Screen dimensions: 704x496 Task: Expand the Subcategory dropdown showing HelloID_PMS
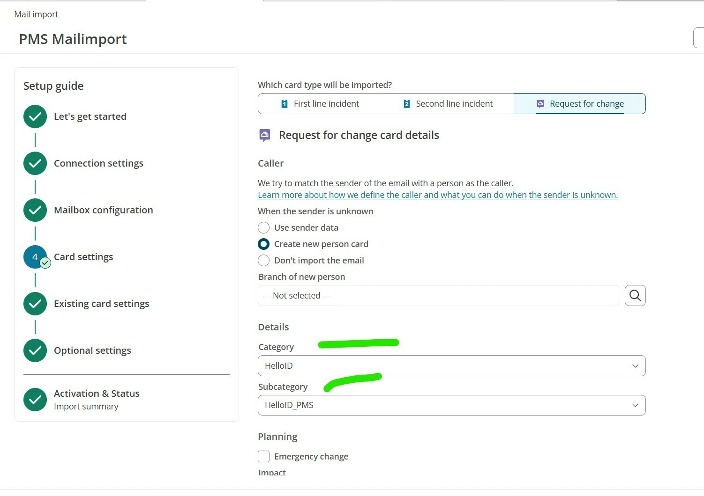tap(451, 405)
